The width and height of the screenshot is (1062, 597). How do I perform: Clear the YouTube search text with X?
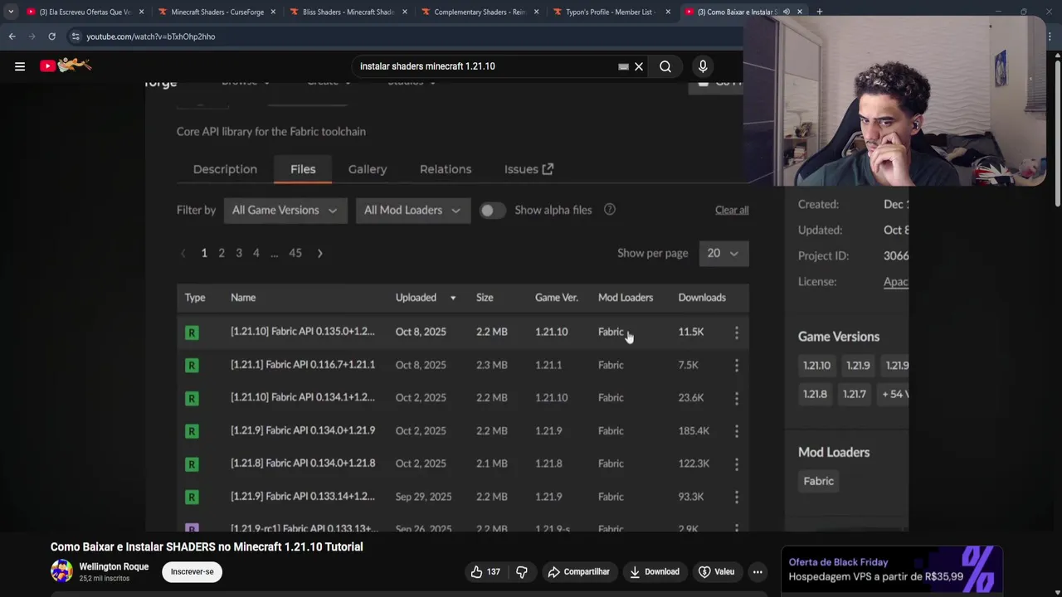(x=639, y=66)
